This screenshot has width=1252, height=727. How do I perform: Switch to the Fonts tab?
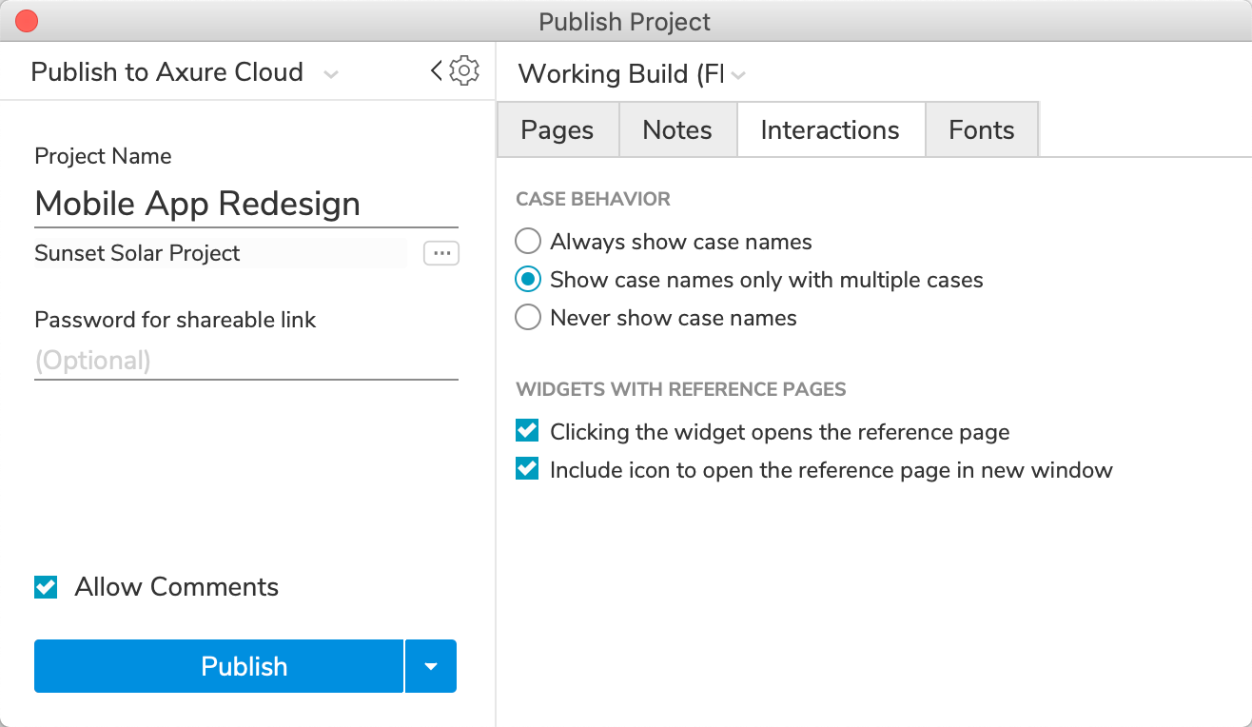[982, 130]
